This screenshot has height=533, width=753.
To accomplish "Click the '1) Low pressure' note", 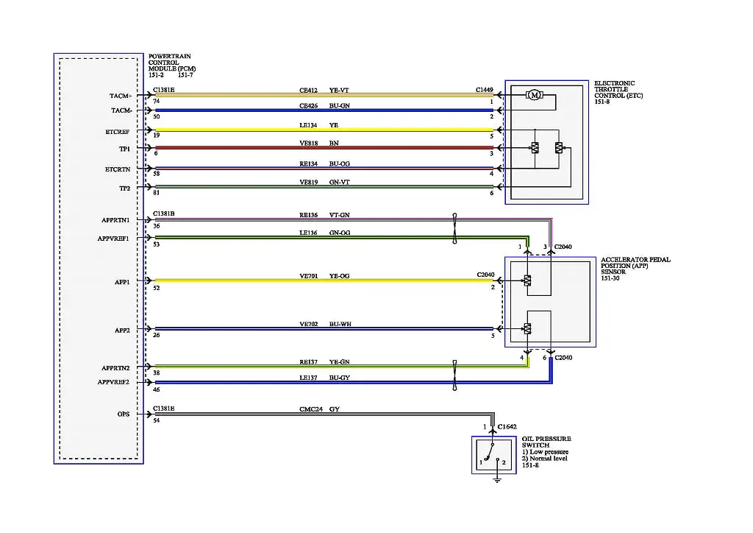I will pos(545,452).
